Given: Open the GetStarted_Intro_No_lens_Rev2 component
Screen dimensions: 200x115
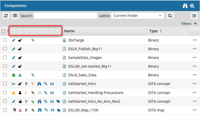Looking at the screenshot, I should pos(94,101).
